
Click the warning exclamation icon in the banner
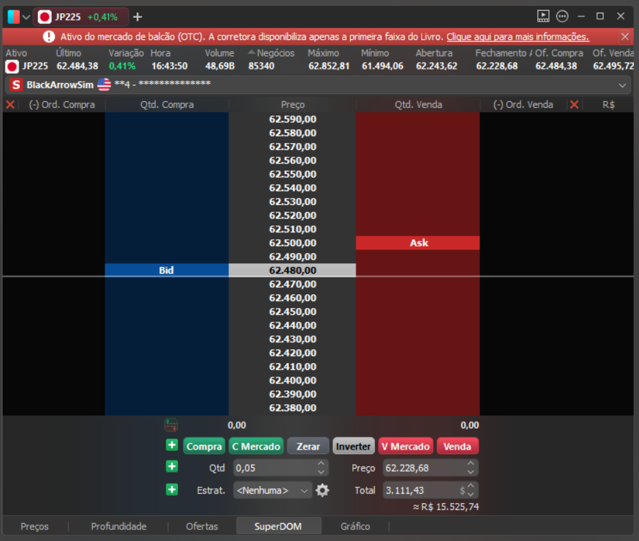49,36
